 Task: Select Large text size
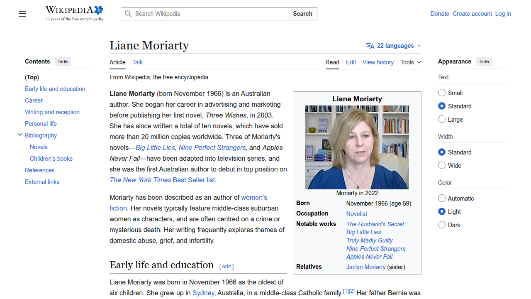coord(442,119)
